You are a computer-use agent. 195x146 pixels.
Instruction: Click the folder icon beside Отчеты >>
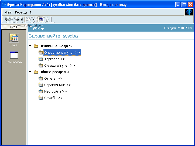41,78
